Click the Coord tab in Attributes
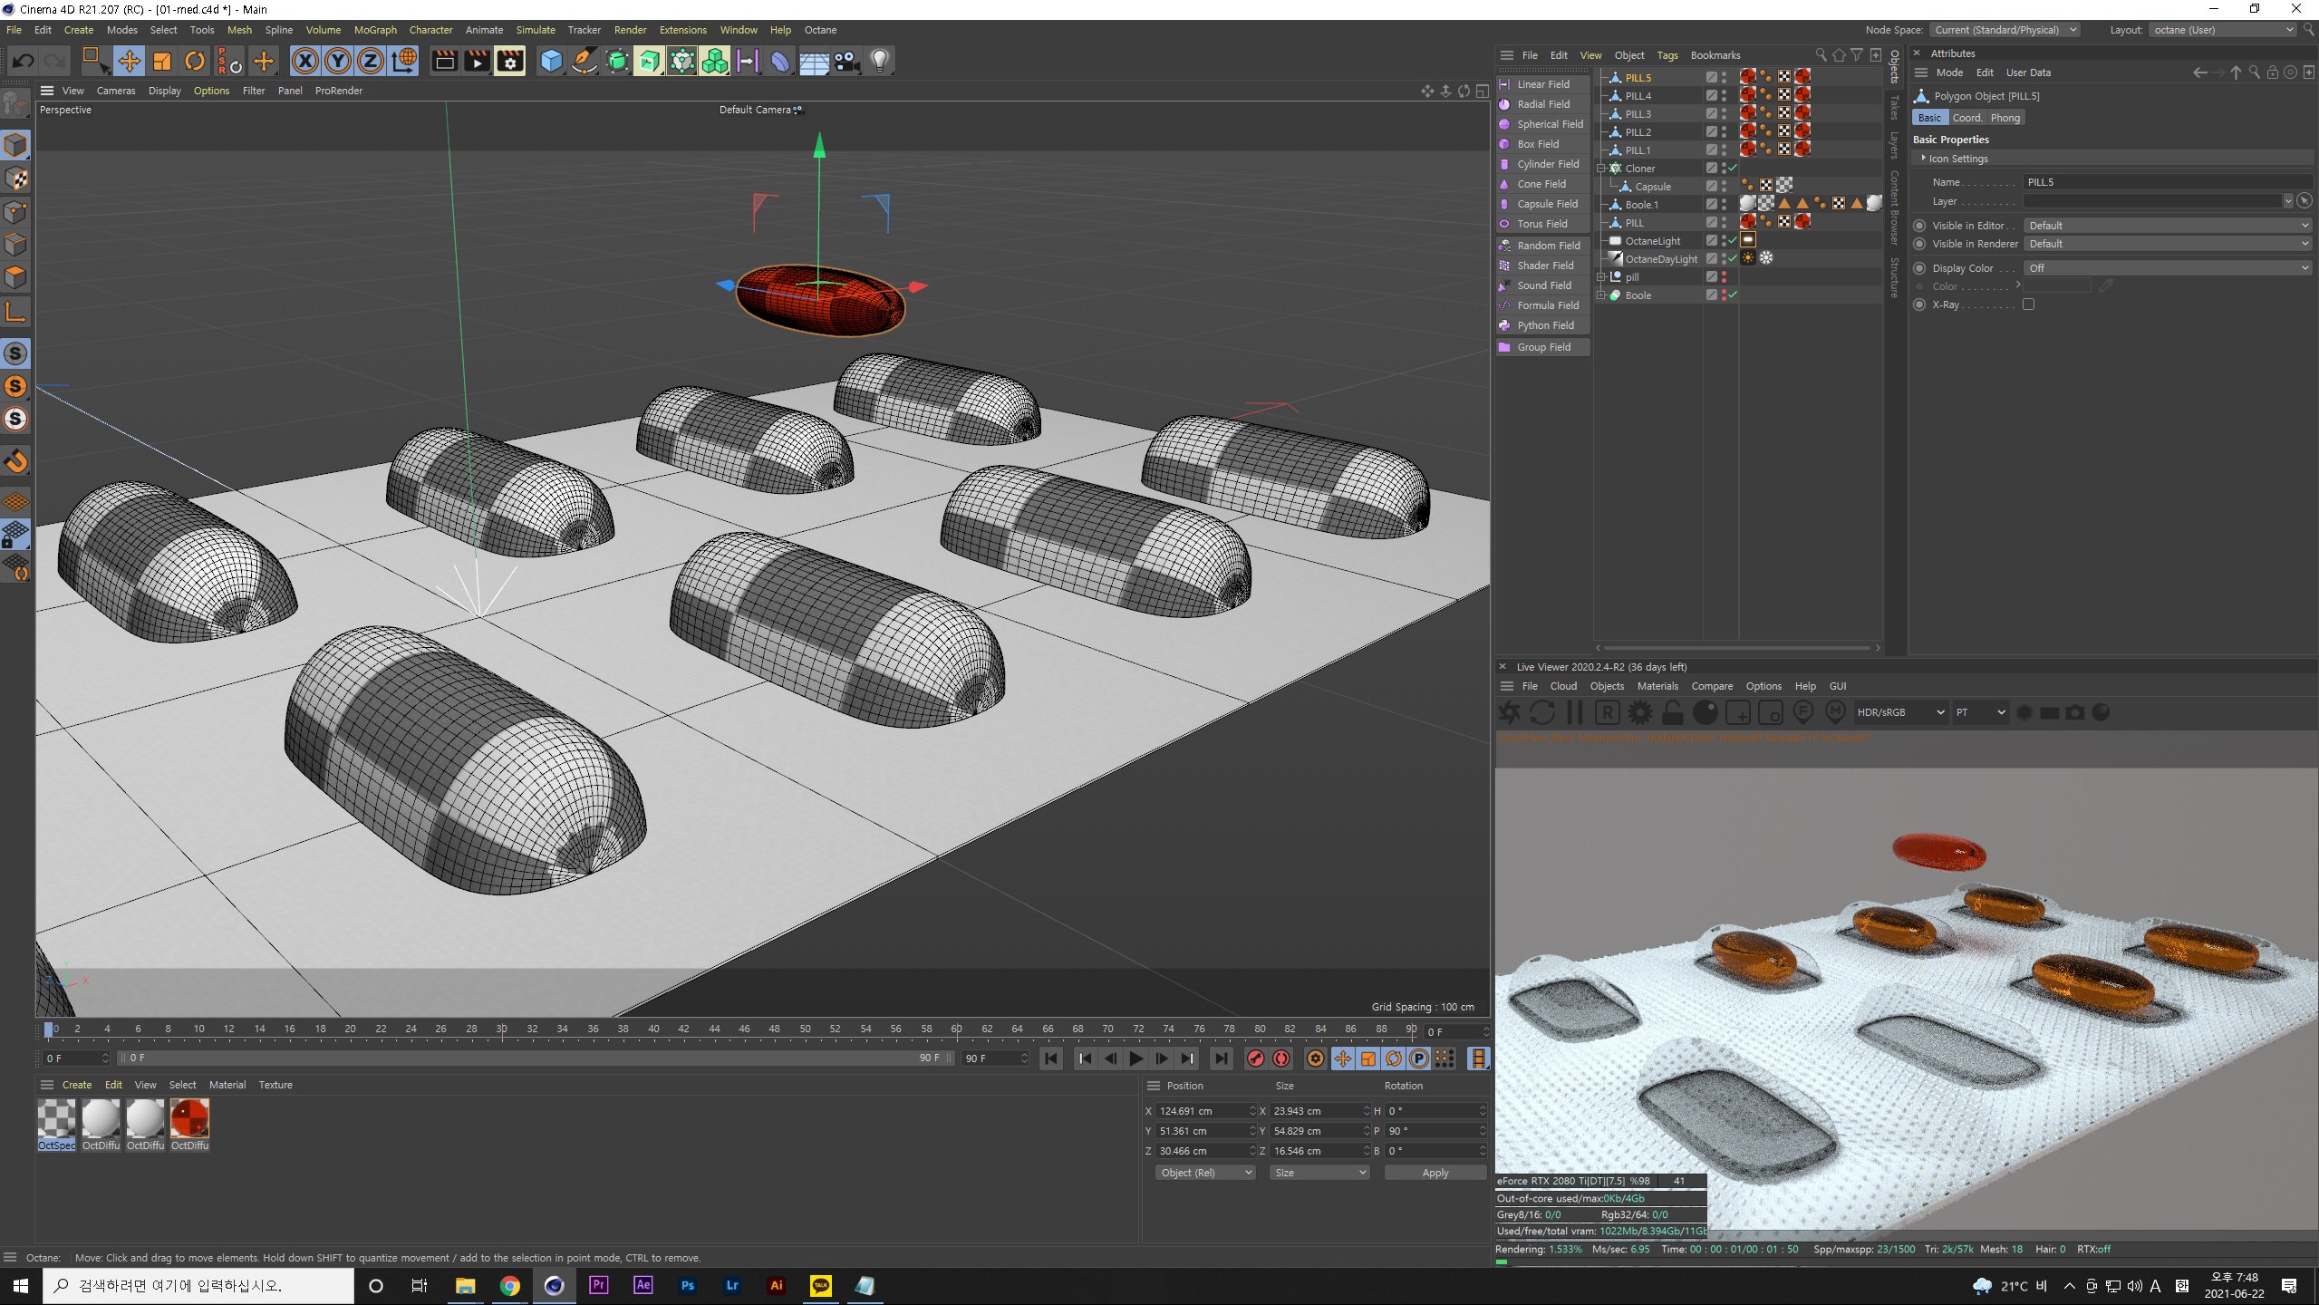 point(1967,118)
